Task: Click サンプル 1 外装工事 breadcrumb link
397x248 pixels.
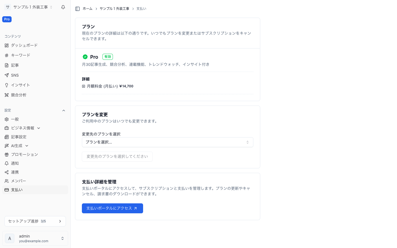Action: (x=114, y=9)
